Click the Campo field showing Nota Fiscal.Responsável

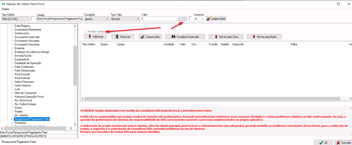pyautogui.click(x=60, y=19)
